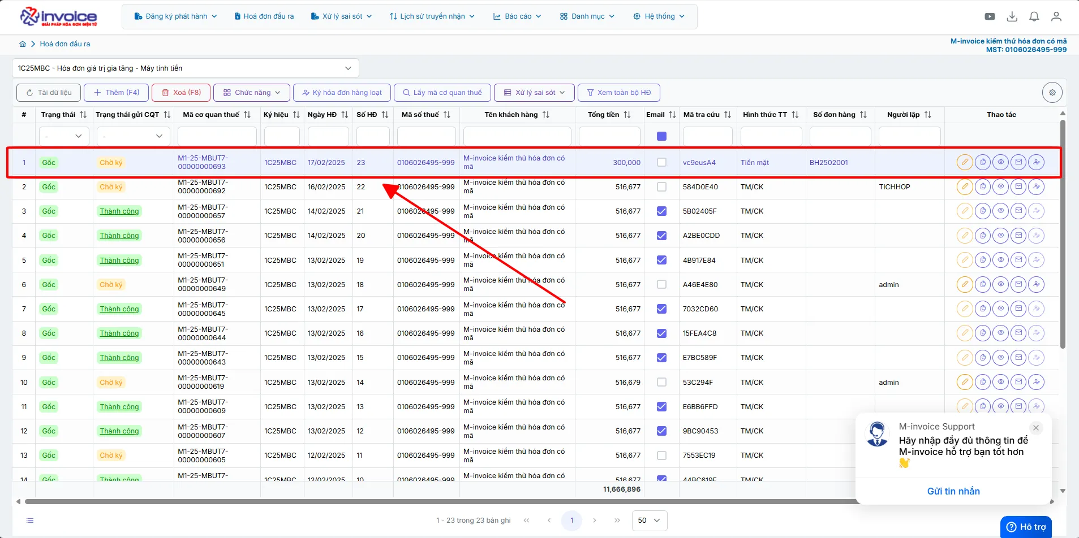Close the M-invoice Support chat popup

1036,428
